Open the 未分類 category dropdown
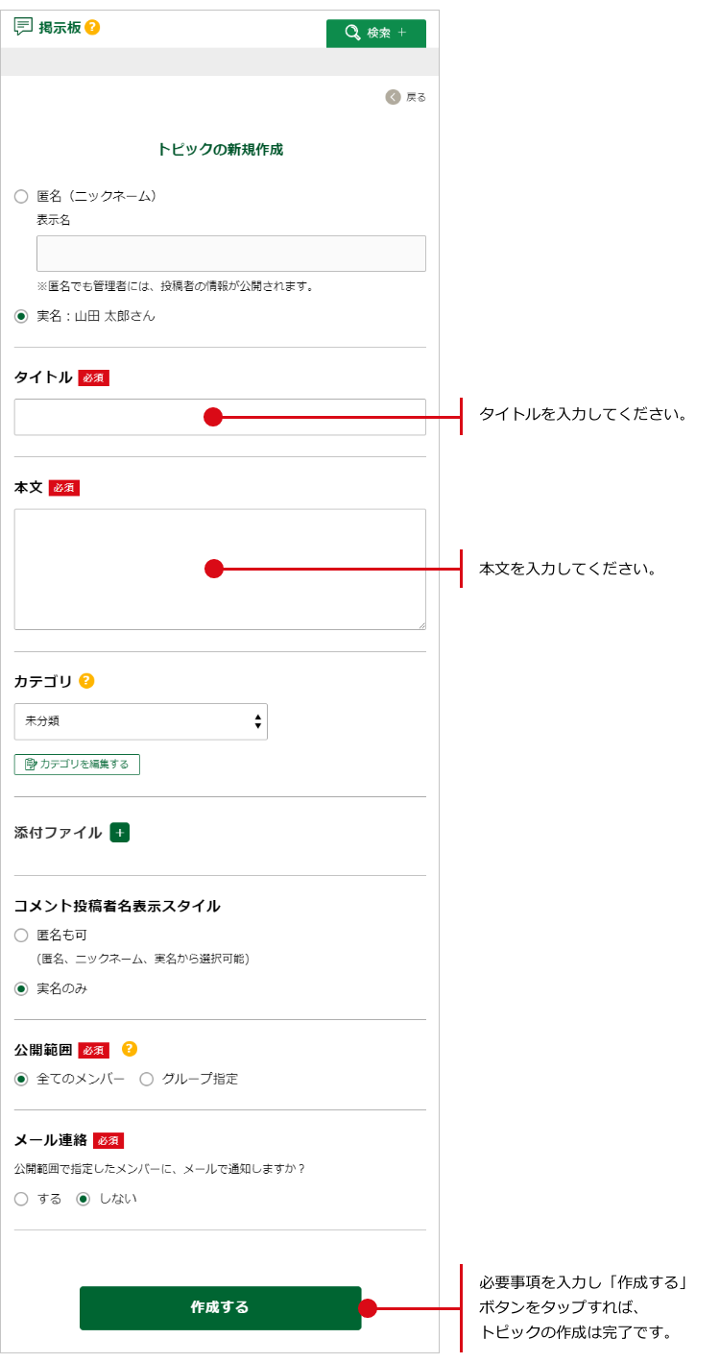This screenshot has width=720, height=1363. tap(140, 721)
